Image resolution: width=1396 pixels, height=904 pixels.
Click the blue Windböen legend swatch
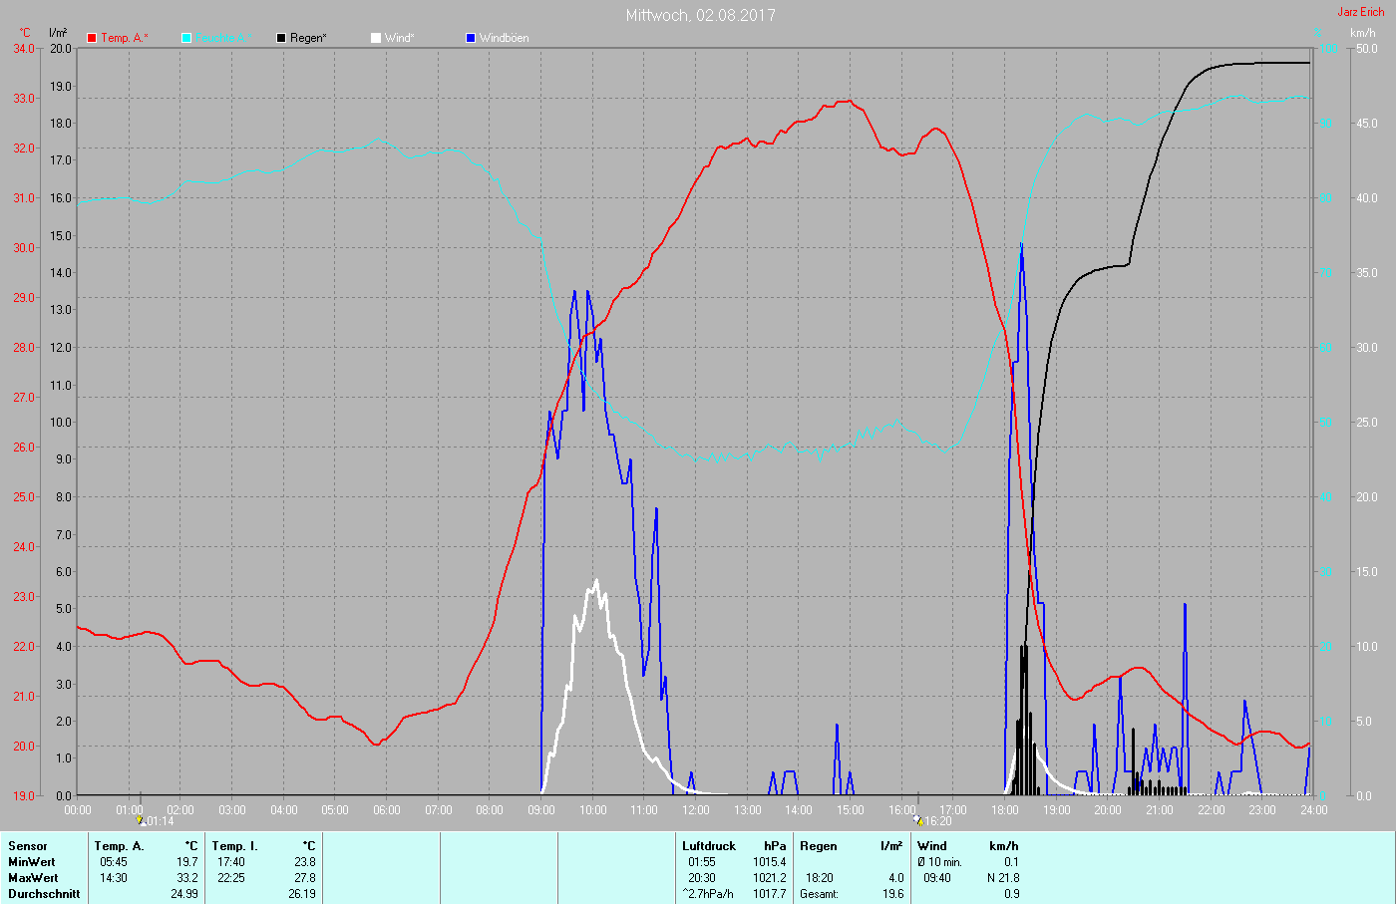471,38
